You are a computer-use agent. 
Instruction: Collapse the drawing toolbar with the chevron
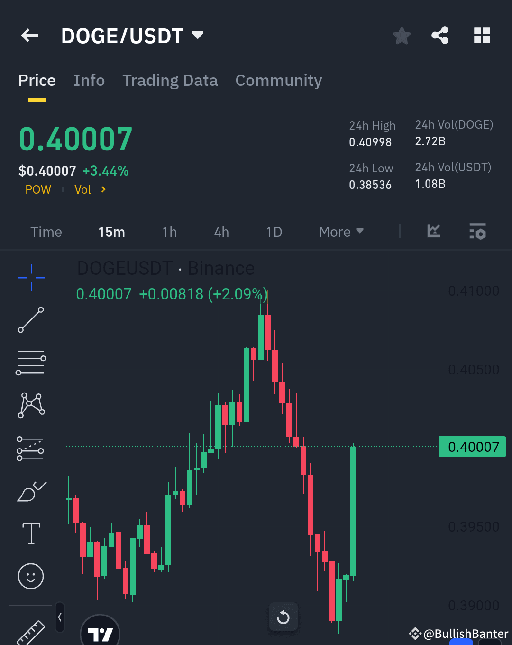[60, 617]
